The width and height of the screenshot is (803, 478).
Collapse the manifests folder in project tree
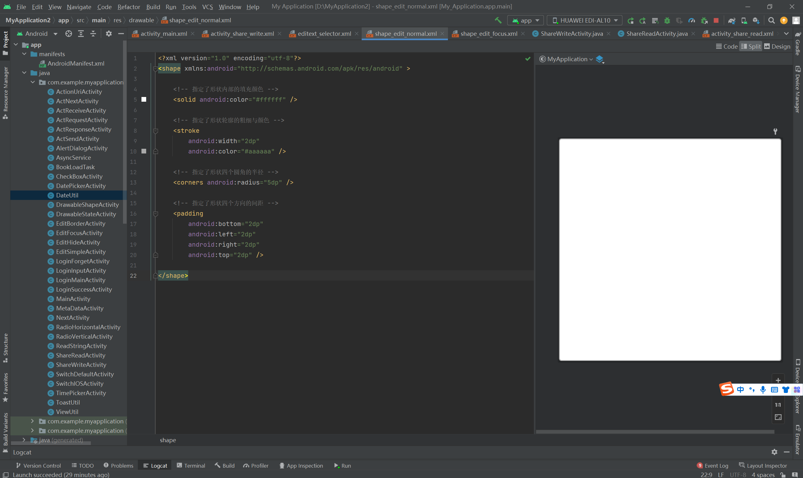(x=24, y=54)
